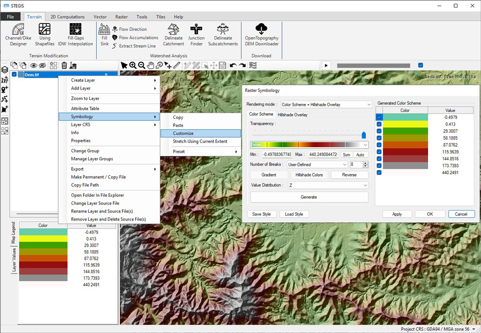Click the undo arrow in map toolbar
Screen dimensions: 481x333
tap(233, 65)
